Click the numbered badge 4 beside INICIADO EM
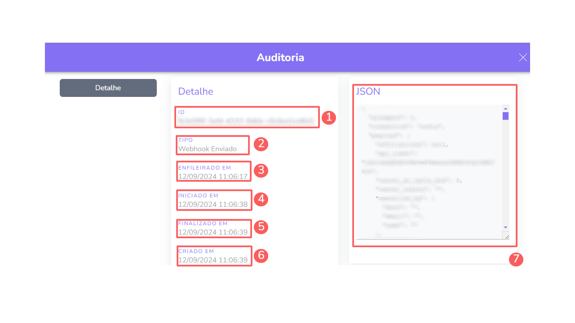This screenshot has height=323, width=575. coord(261,200)
